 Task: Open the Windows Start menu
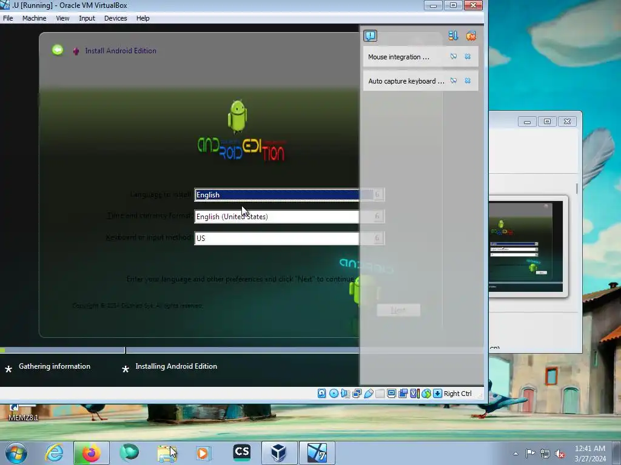pos(16,453)
